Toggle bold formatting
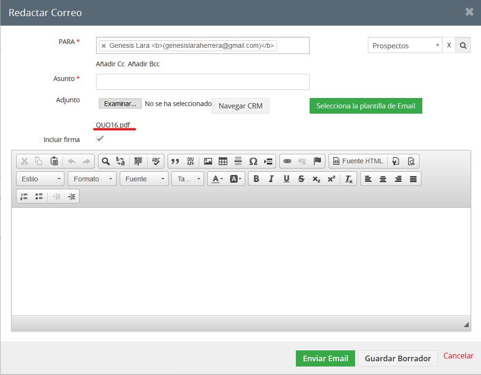481x375 pixels. coord(256,179)
